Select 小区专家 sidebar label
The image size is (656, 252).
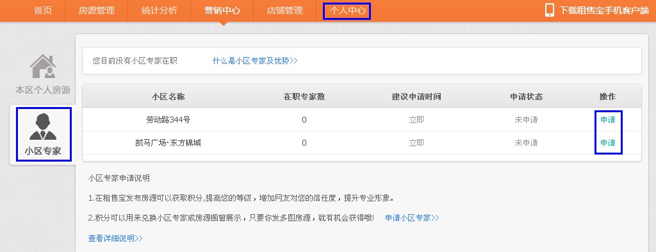point(43,151)
